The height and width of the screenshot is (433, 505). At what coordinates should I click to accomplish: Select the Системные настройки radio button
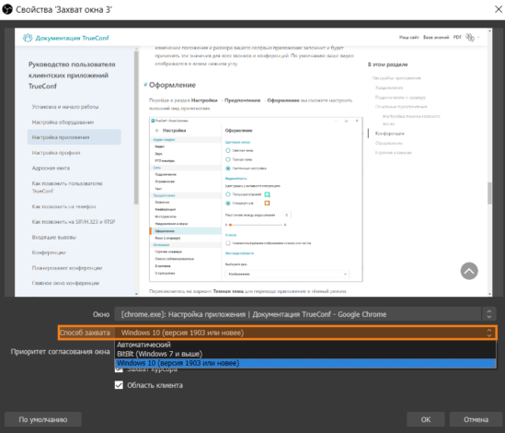pos(228,168)
